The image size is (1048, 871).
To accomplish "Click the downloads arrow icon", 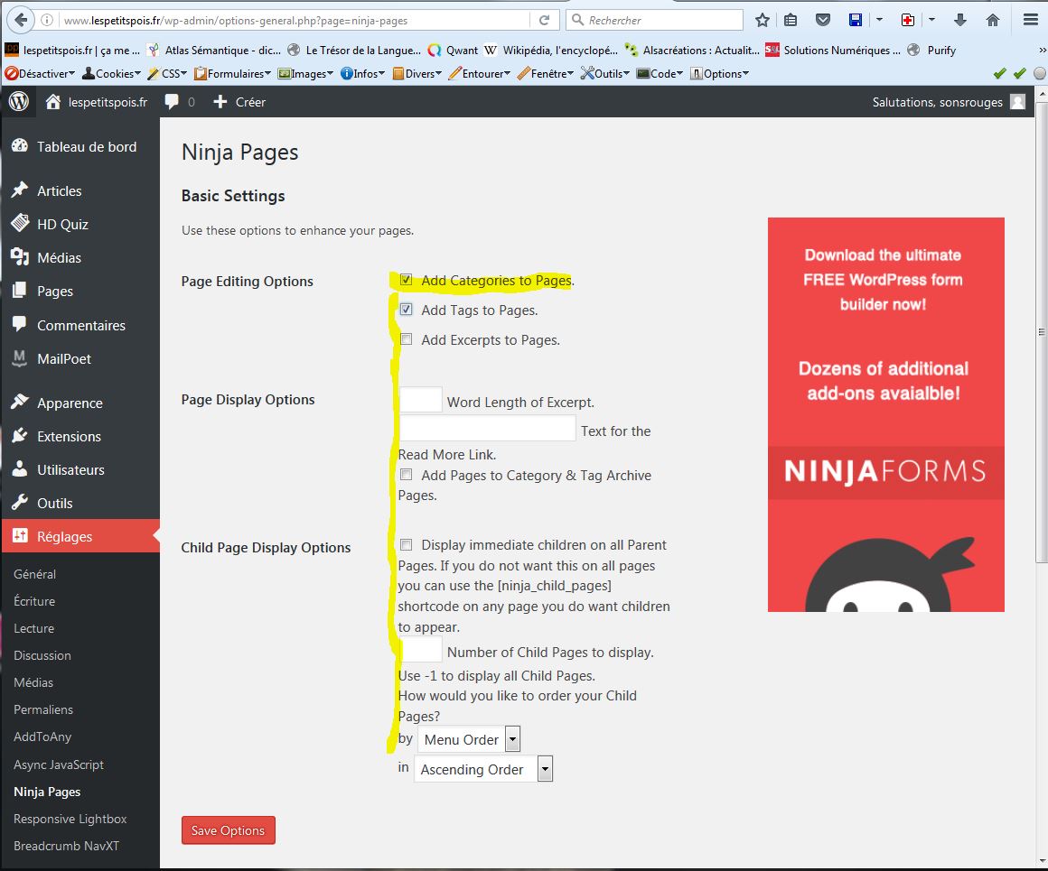I will [x=960, y=20].
